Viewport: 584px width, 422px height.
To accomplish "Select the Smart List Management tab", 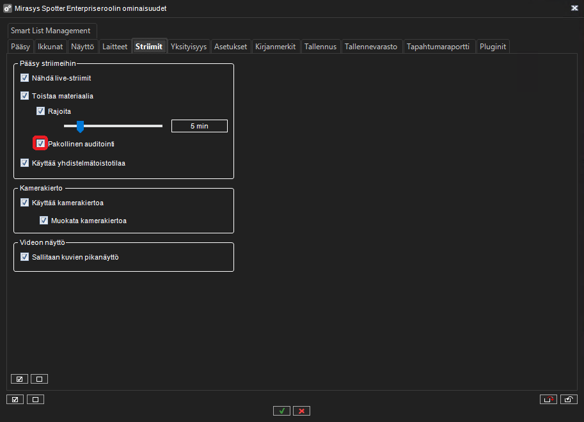I will 51,30.
